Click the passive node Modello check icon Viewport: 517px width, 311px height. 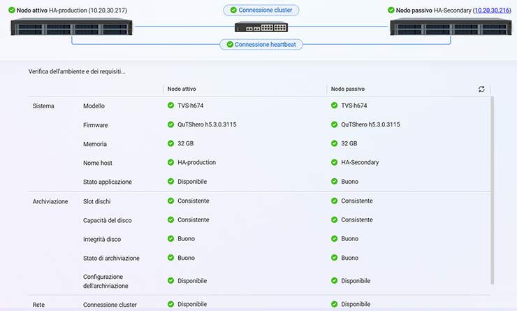[x=335, y=106]
